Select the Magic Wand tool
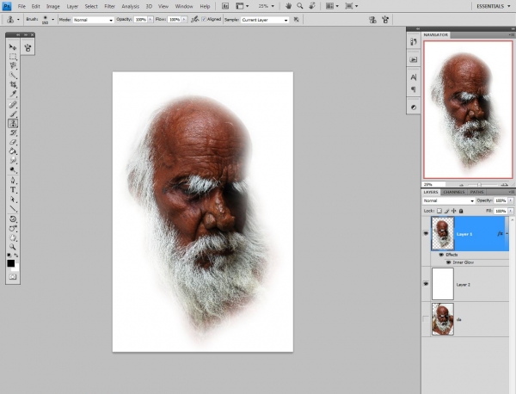Viewport: 516px width, 394px height. click(13, 76)
